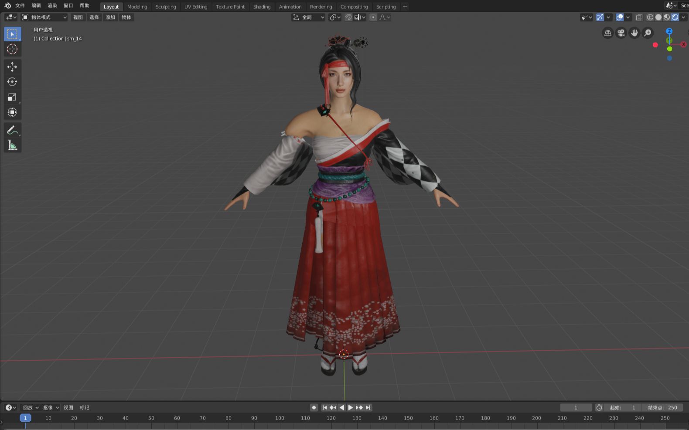Open the Object Mode dropdown
The image size is (689, 430).
44,17
